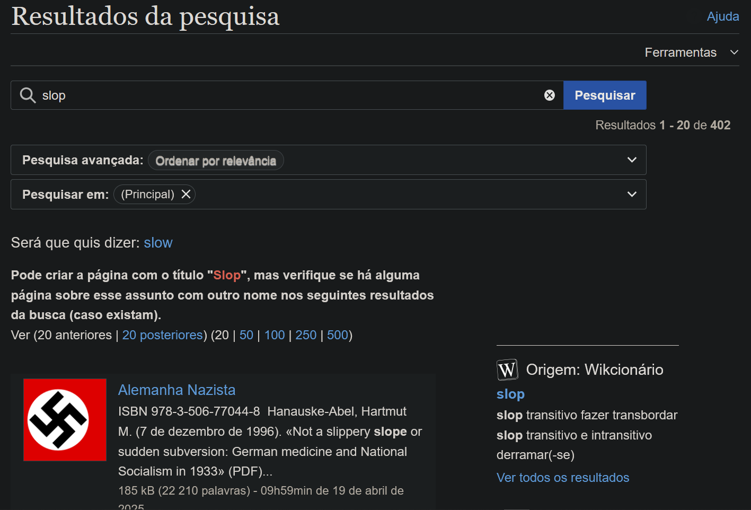751x510 pixels.
Task: Show 500 results per page
Action: click(x=338, y=335)
